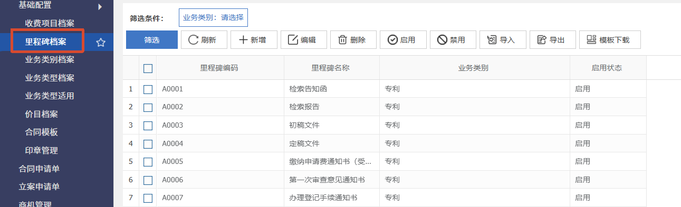Click 启用 status in the A0003 row
Viewport: 681px width, 207px height.
pos(583,125)
